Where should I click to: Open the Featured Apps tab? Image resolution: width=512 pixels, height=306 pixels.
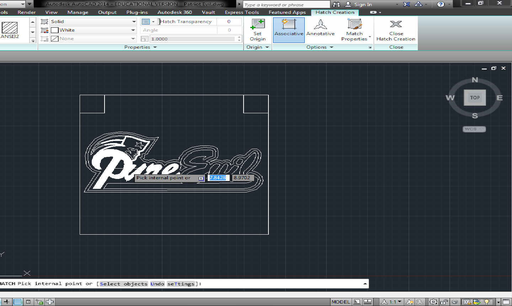coord(287,12)
